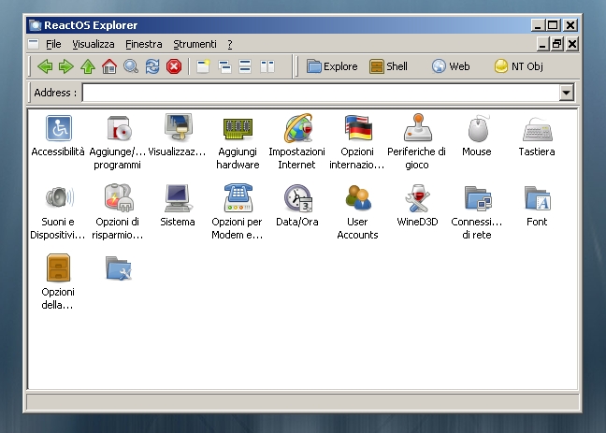Screen dimensions: 606x433
Task: Click the Explore button
Action: tap(332, 66)
